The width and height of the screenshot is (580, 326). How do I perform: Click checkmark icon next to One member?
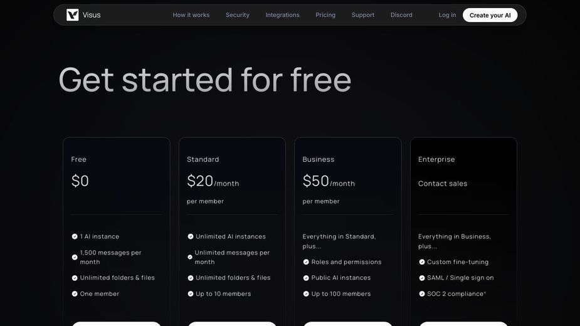pos(75,294)
